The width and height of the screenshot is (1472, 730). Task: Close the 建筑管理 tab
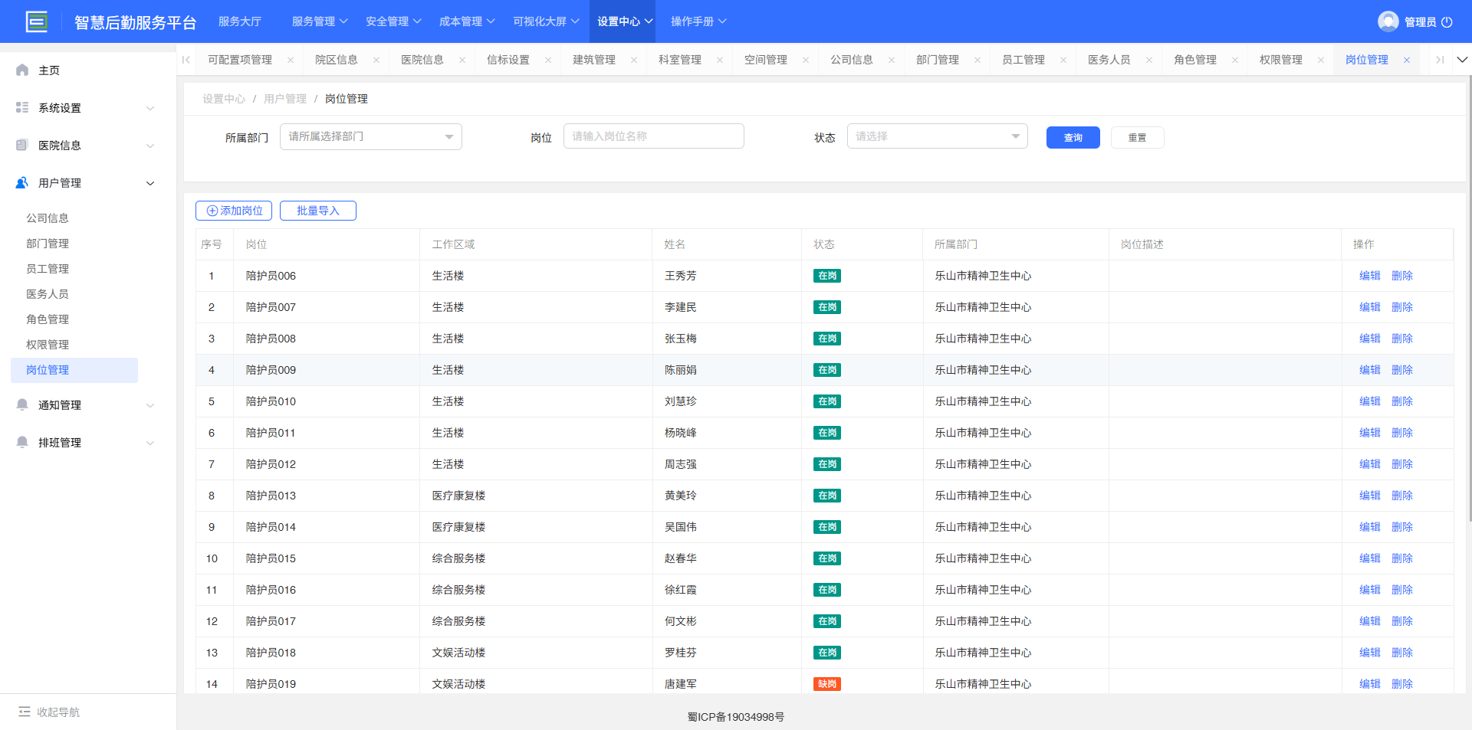pos(634,60)
